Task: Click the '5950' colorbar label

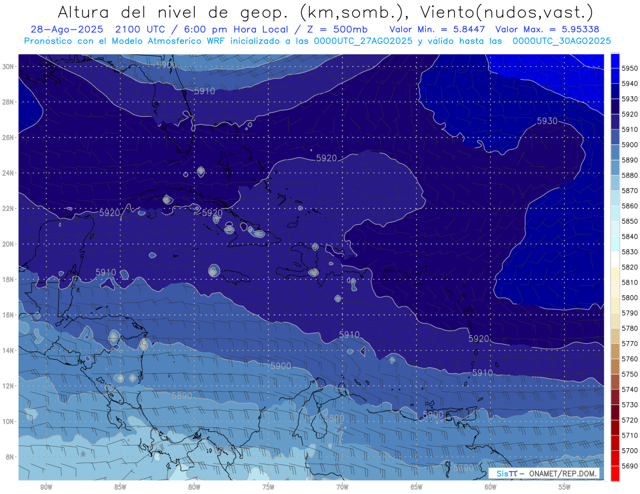Action: click(629, 68)
